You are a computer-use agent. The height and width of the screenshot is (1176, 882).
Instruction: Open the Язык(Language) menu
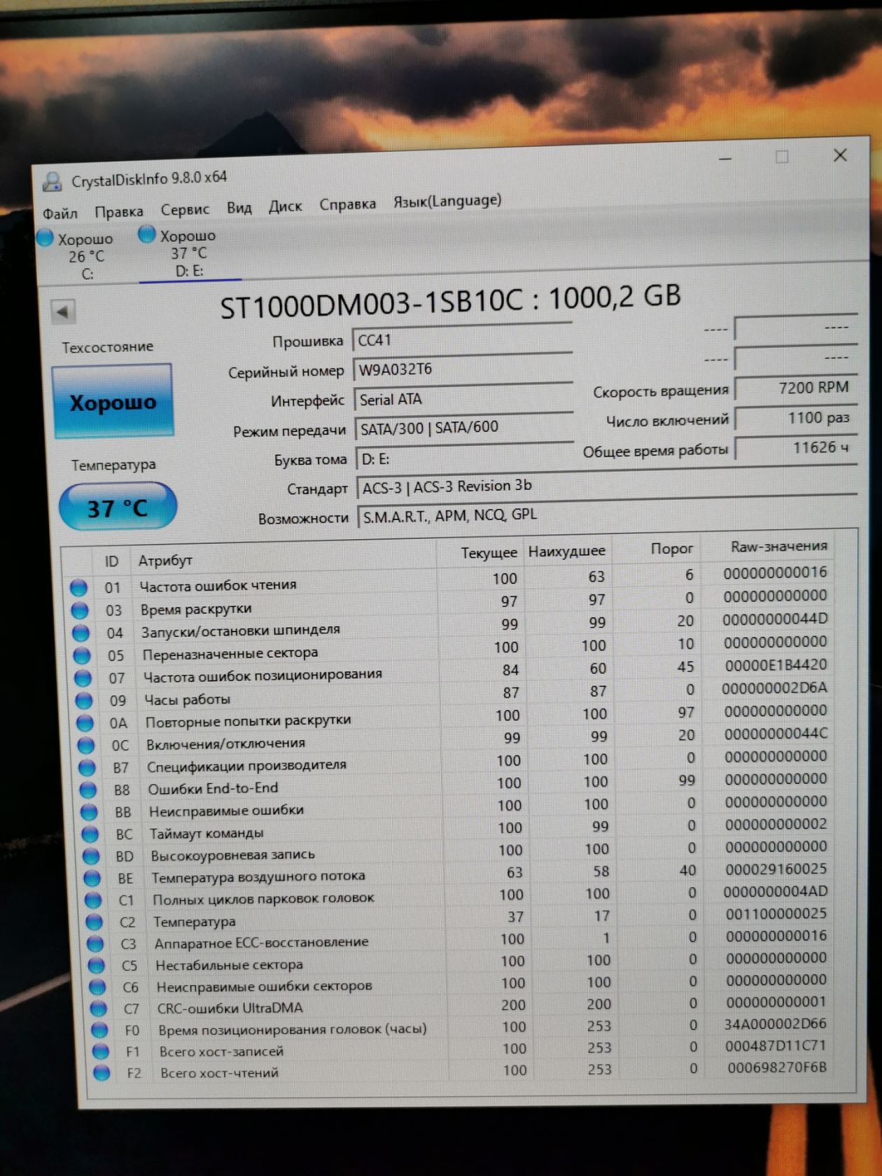click(447, 201)
